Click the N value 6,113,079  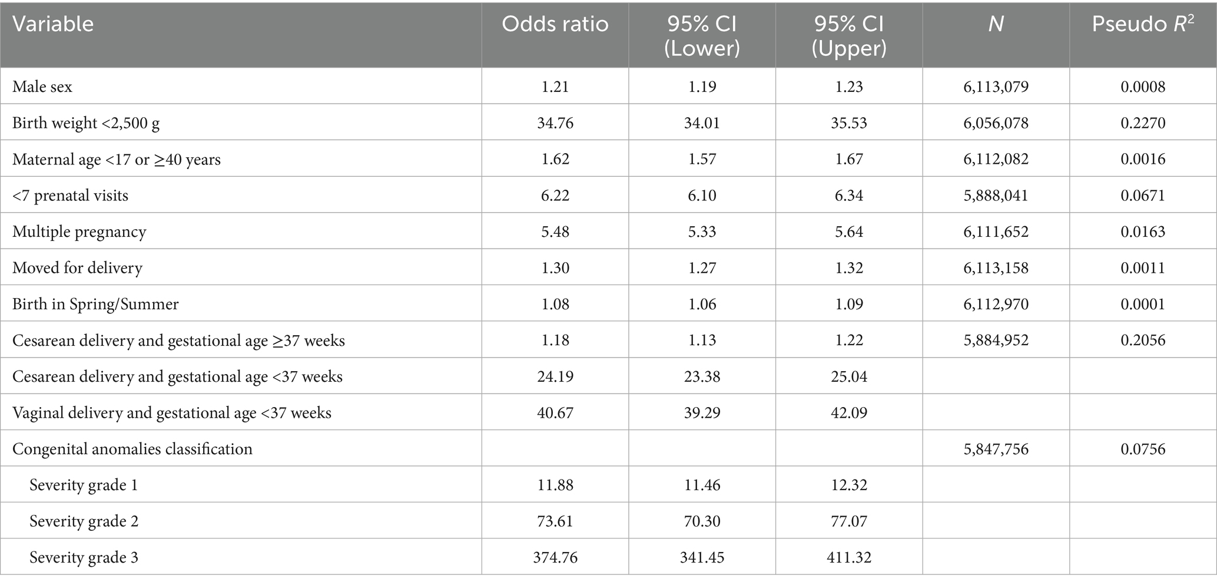[996, 87]
